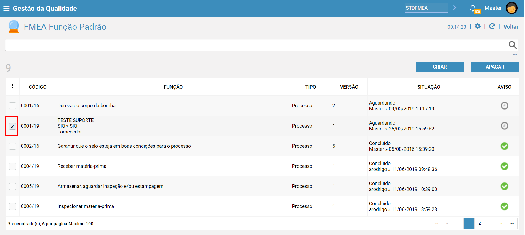Open the settings gear icon
This screenshot has width=525, height=235.
[478, 26]
